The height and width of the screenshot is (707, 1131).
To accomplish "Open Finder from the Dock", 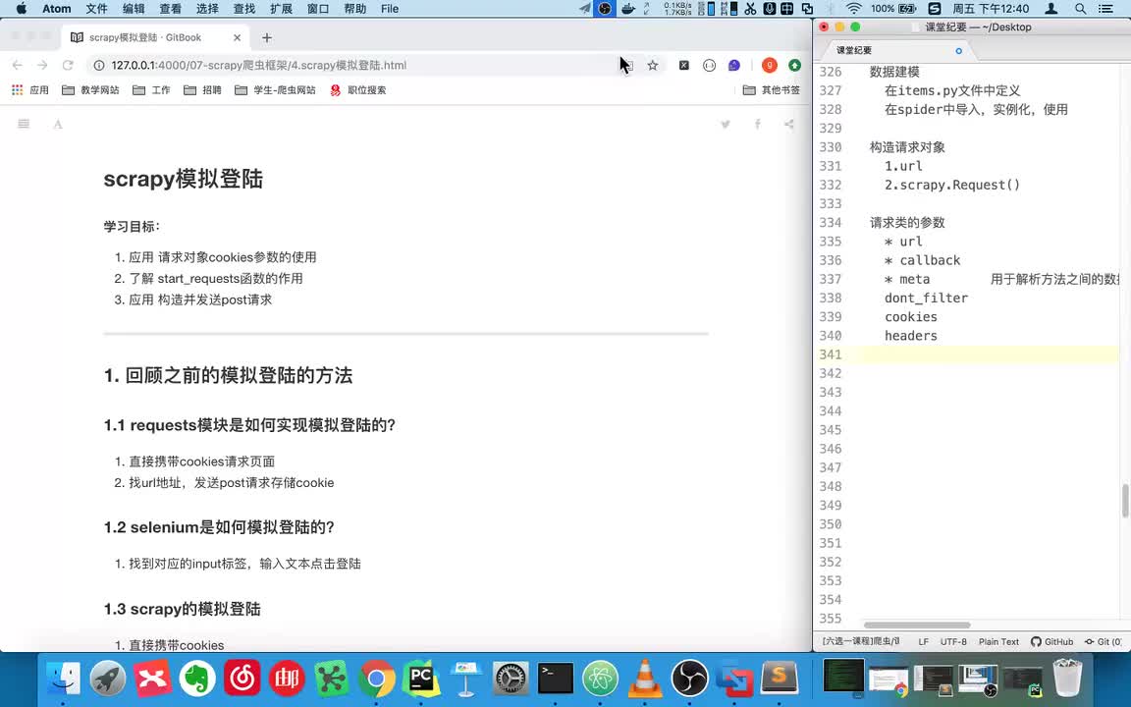I will 64,679.
